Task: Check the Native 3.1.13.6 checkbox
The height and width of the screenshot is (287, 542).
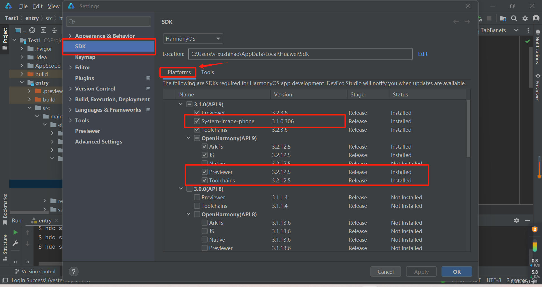Action: [205, 239]
